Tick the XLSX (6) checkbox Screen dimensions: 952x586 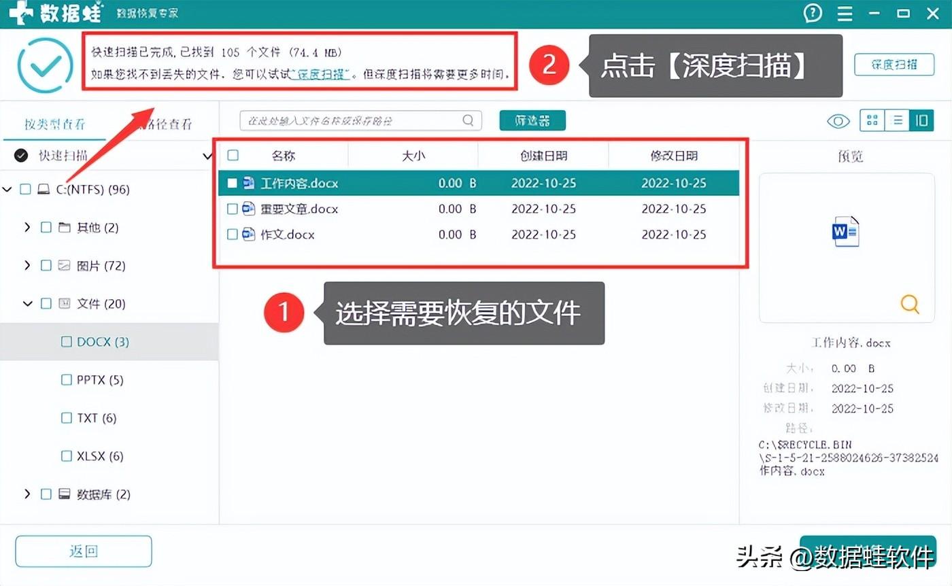[x=67, y=455]
